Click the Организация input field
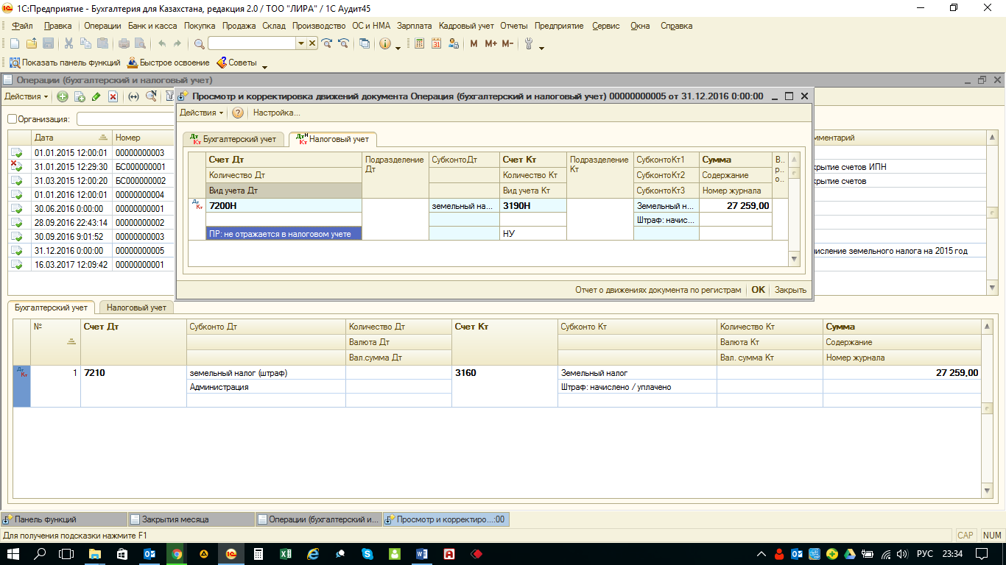 pyautogui.click(x=125, y=118)
